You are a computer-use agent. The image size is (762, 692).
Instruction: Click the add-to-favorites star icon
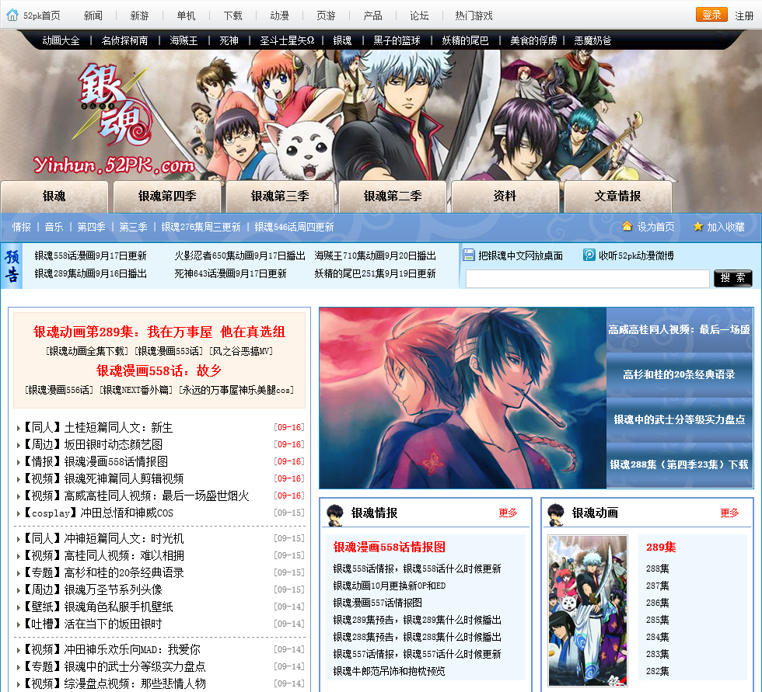(x=698, y=226)
